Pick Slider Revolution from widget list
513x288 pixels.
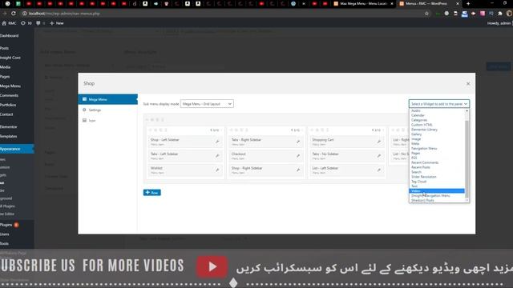(x=424, y=177)
